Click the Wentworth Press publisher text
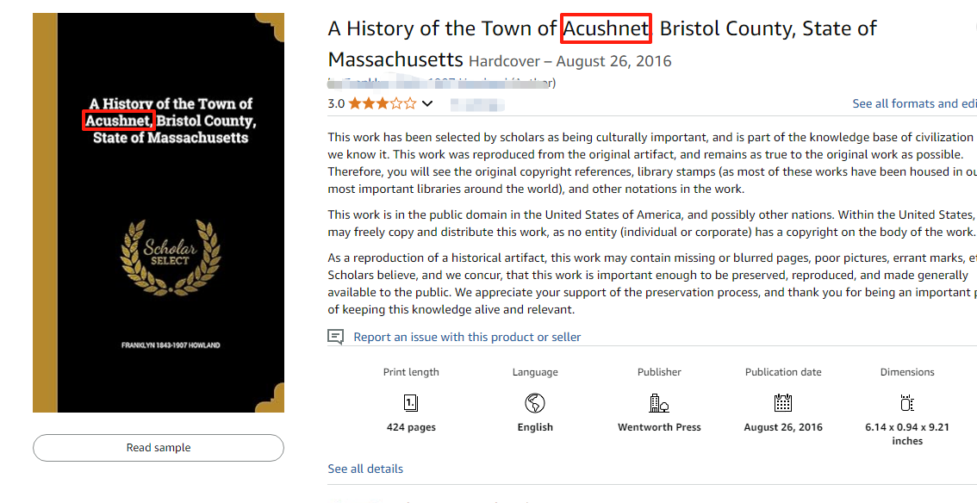Screen dimensions: 977x503 click(x=659, y=427)
